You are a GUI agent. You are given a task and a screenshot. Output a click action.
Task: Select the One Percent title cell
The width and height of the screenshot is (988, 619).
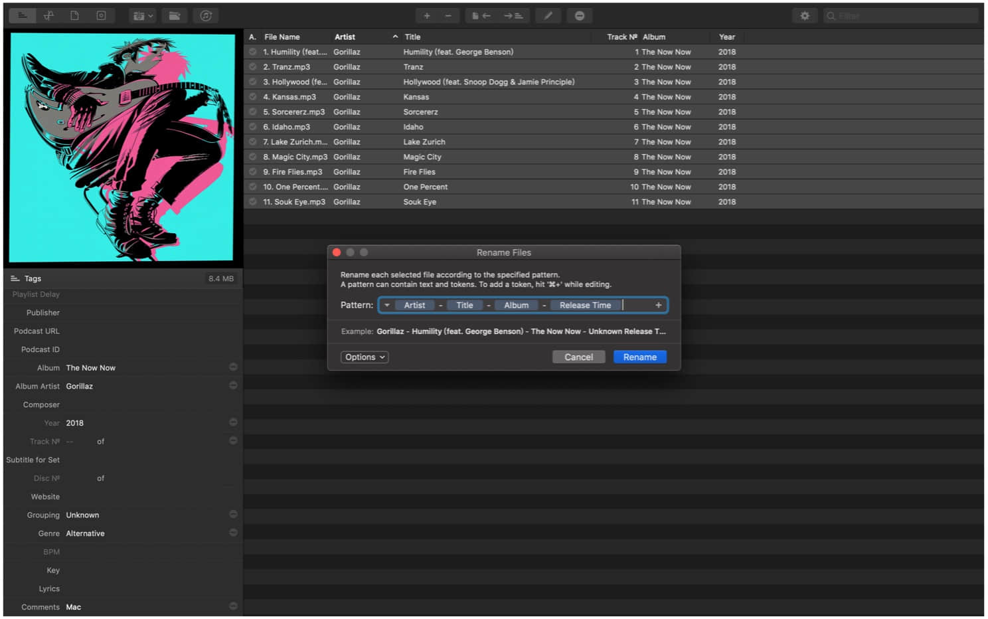426,187
